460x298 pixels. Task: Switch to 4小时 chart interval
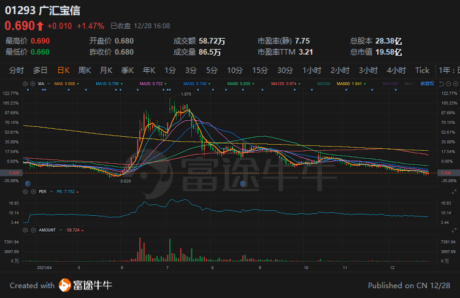point(396,71)
